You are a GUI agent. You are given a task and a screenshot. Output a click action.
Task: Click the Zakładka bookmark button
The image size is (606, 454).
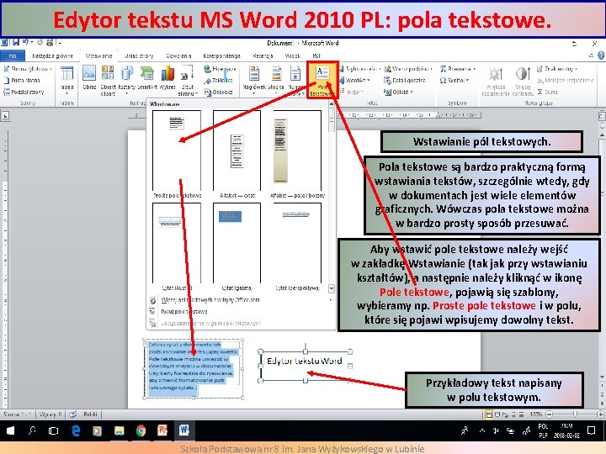(219, 81)
